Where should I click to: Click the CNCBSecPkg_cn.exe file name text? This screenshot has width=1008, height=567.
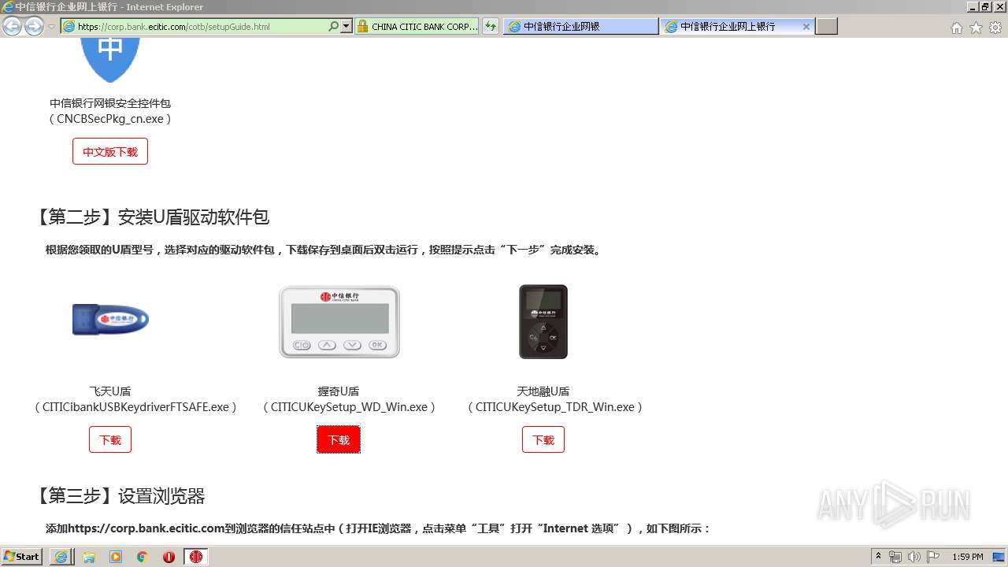tap(110, 119)
